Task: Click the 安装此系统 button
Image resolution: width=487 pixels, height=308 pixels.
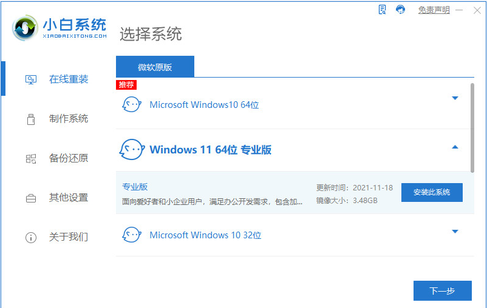Action: coord(432,192)
